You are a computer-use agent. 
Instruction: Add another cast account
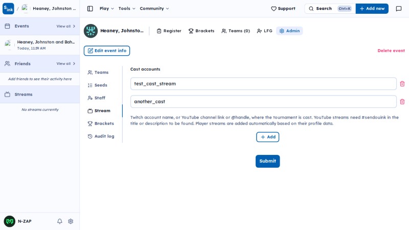267,137
